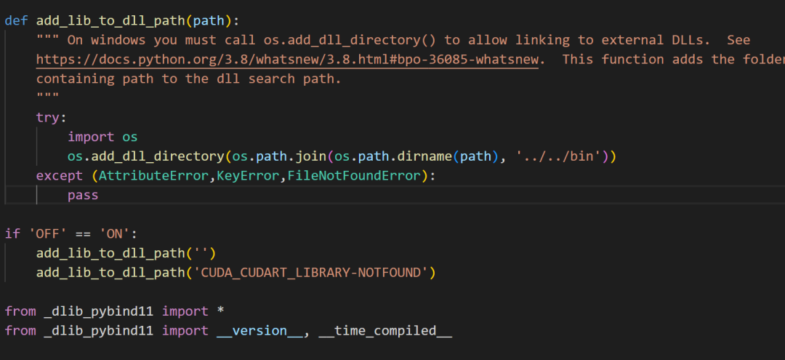Screen dimensions: 785x360
Task: Click the except keyword
Action: (60, 175)
